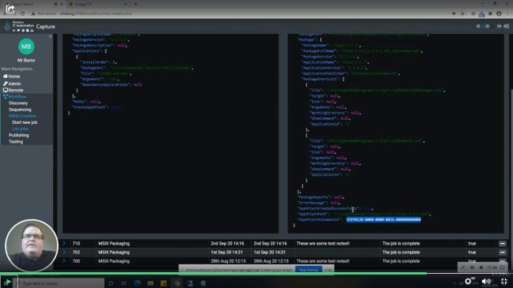
Task: Open Cortana circle on taskbar
Action: pos(111,283)
